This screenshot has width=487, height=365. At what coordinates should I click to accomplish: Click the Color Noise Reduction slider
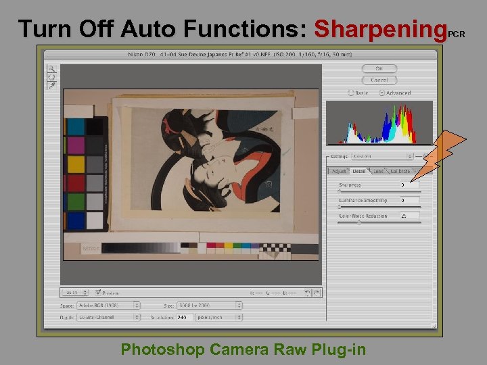point(379,222)
